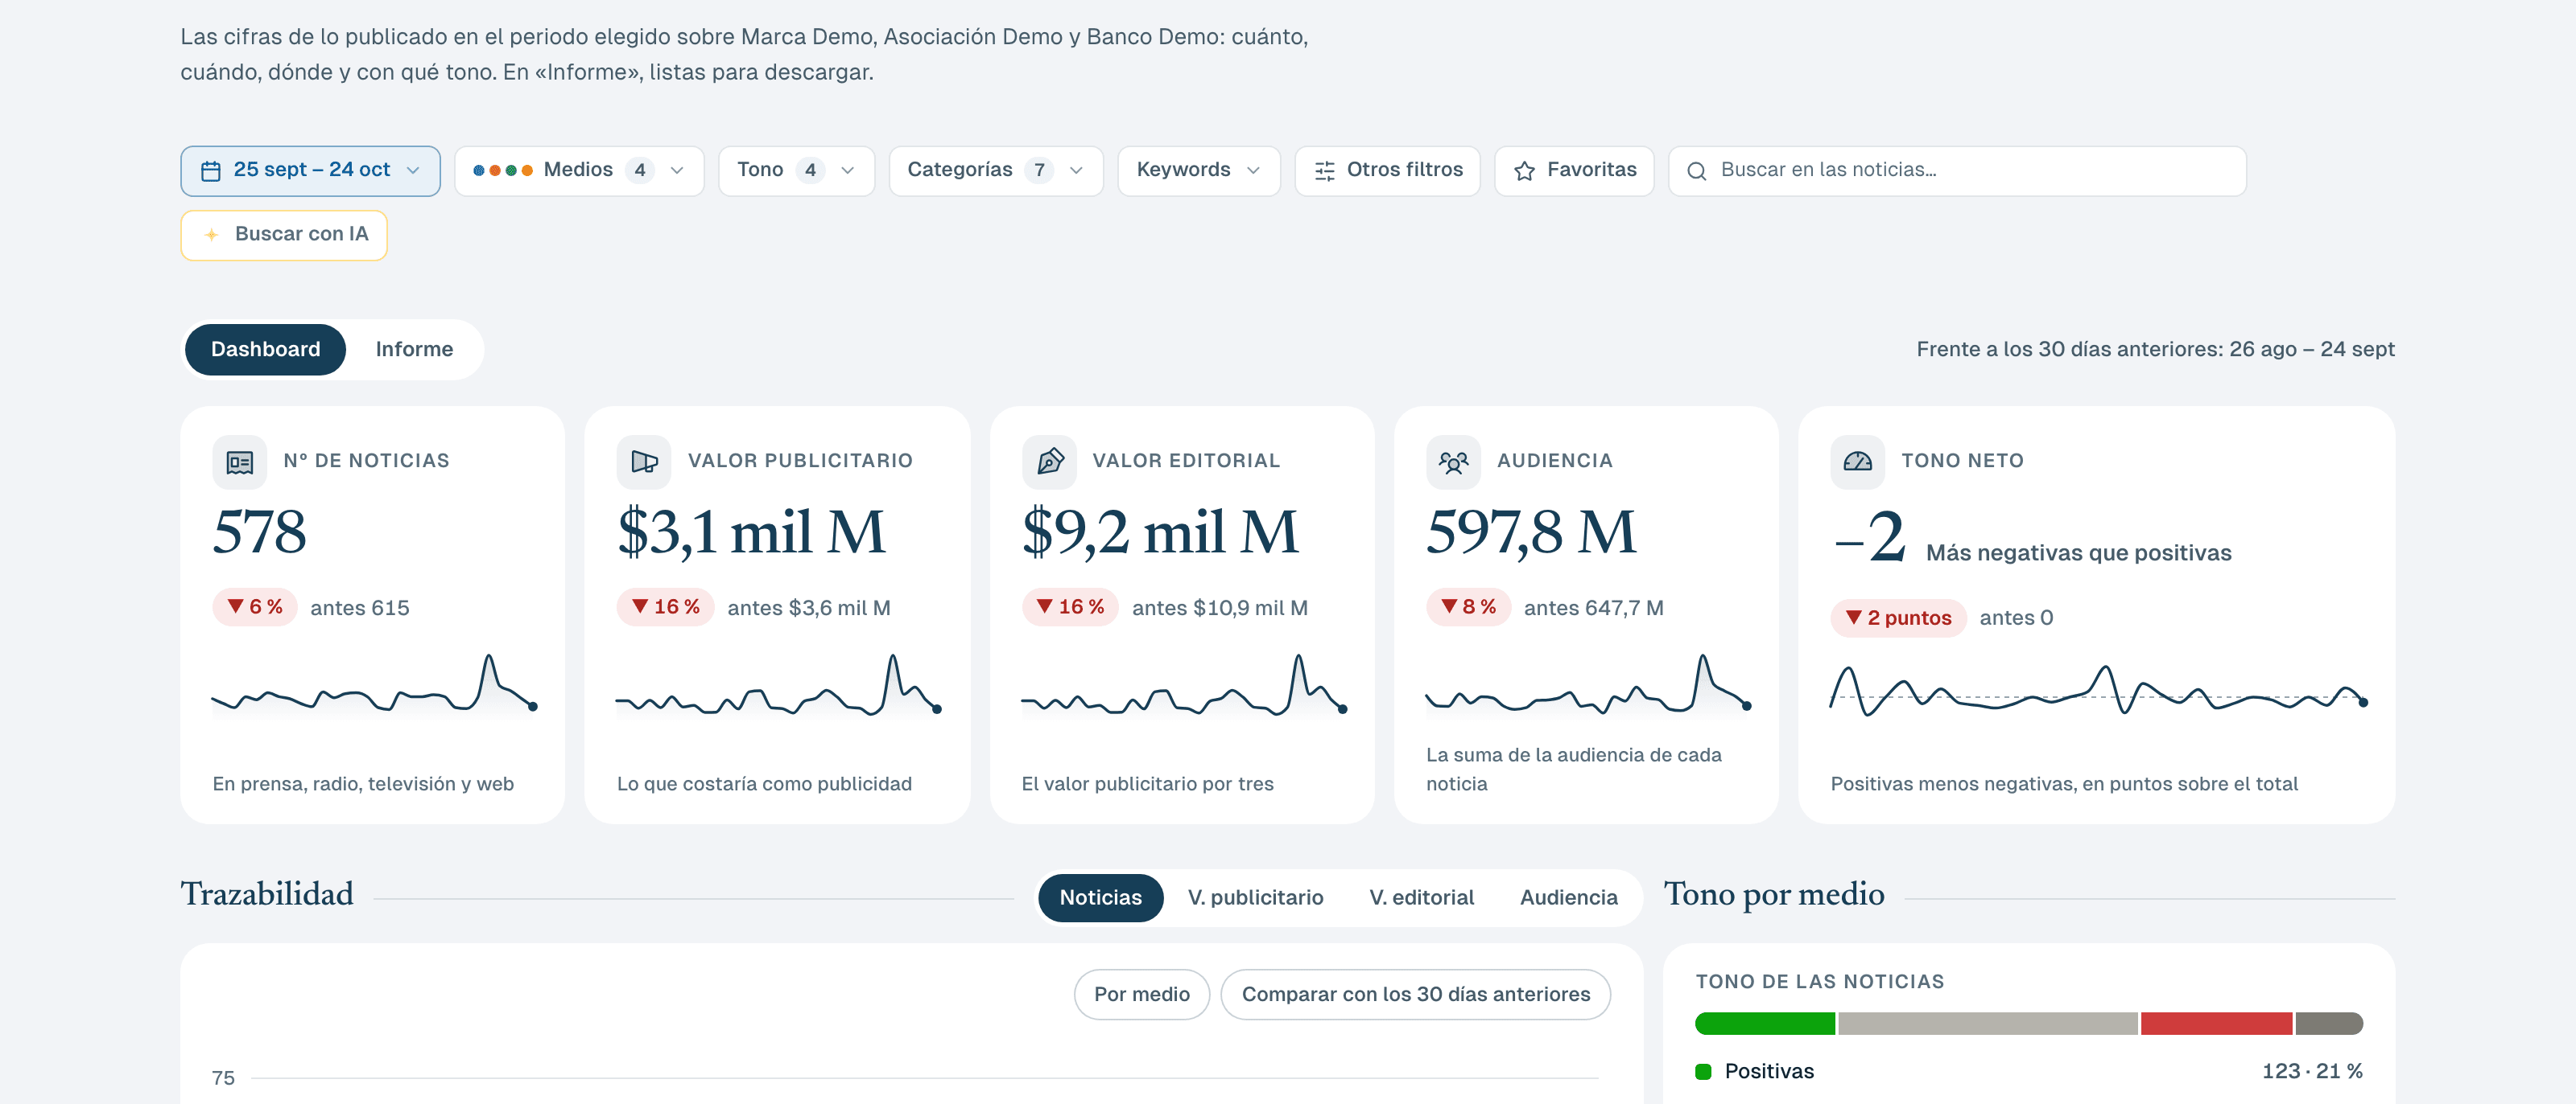Expand the Medios filter dropdown
The height and width of the screenshot is (1104, 2576).
579,170
